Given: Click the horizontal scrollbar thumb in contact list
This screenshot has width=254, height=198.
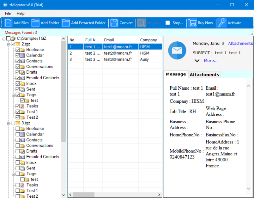Looking at the screenshot, I should [x=84, y=195].
